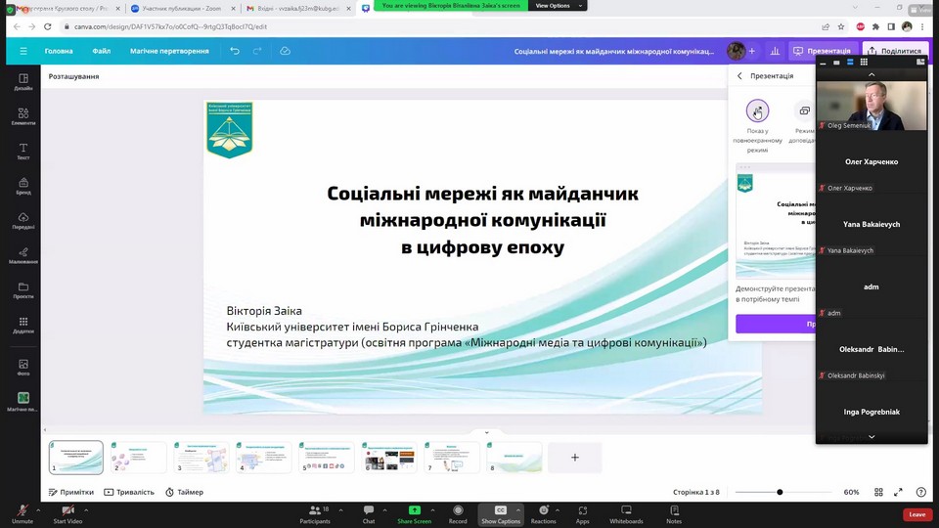Open Zoom Whiteboards
This screenshot has height=528, width=939.
point(626,514)
